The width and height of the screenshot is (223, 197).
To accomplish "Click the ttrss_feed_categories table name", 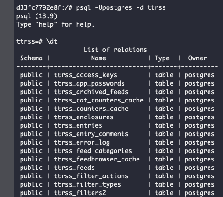I will click(93, 151).
